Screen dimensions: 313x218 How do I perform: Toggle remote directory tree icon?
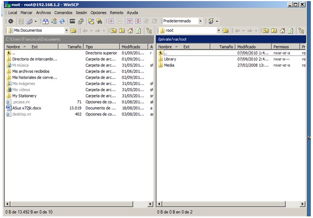pos(301,31)
